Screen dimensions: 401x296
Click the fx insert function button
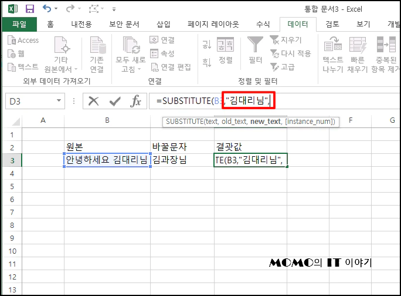coord(135,101)
